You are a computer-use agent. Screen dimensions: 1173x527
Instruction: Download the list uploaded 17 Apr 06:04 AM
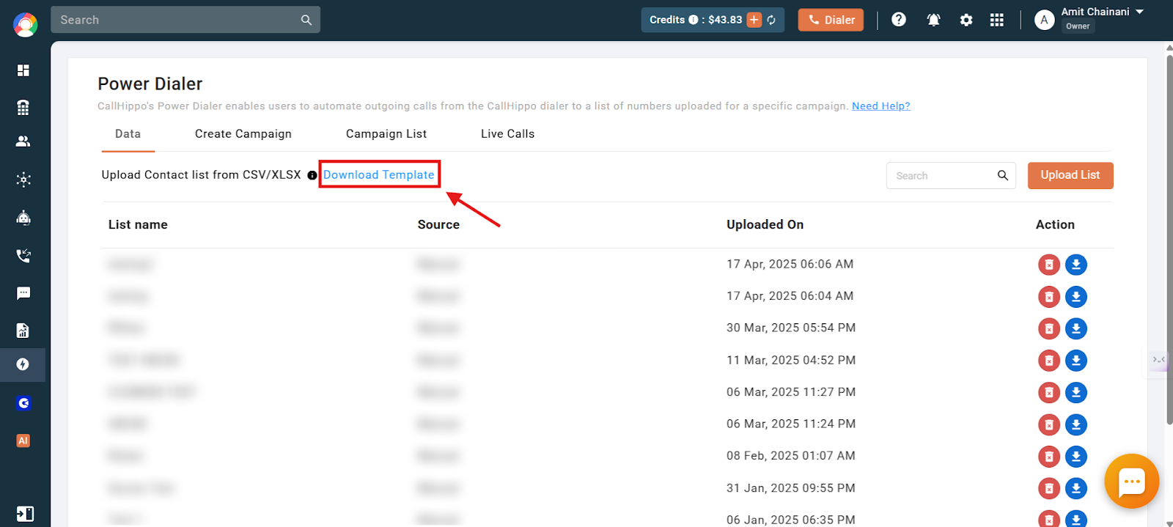(x=1076, y=297)
